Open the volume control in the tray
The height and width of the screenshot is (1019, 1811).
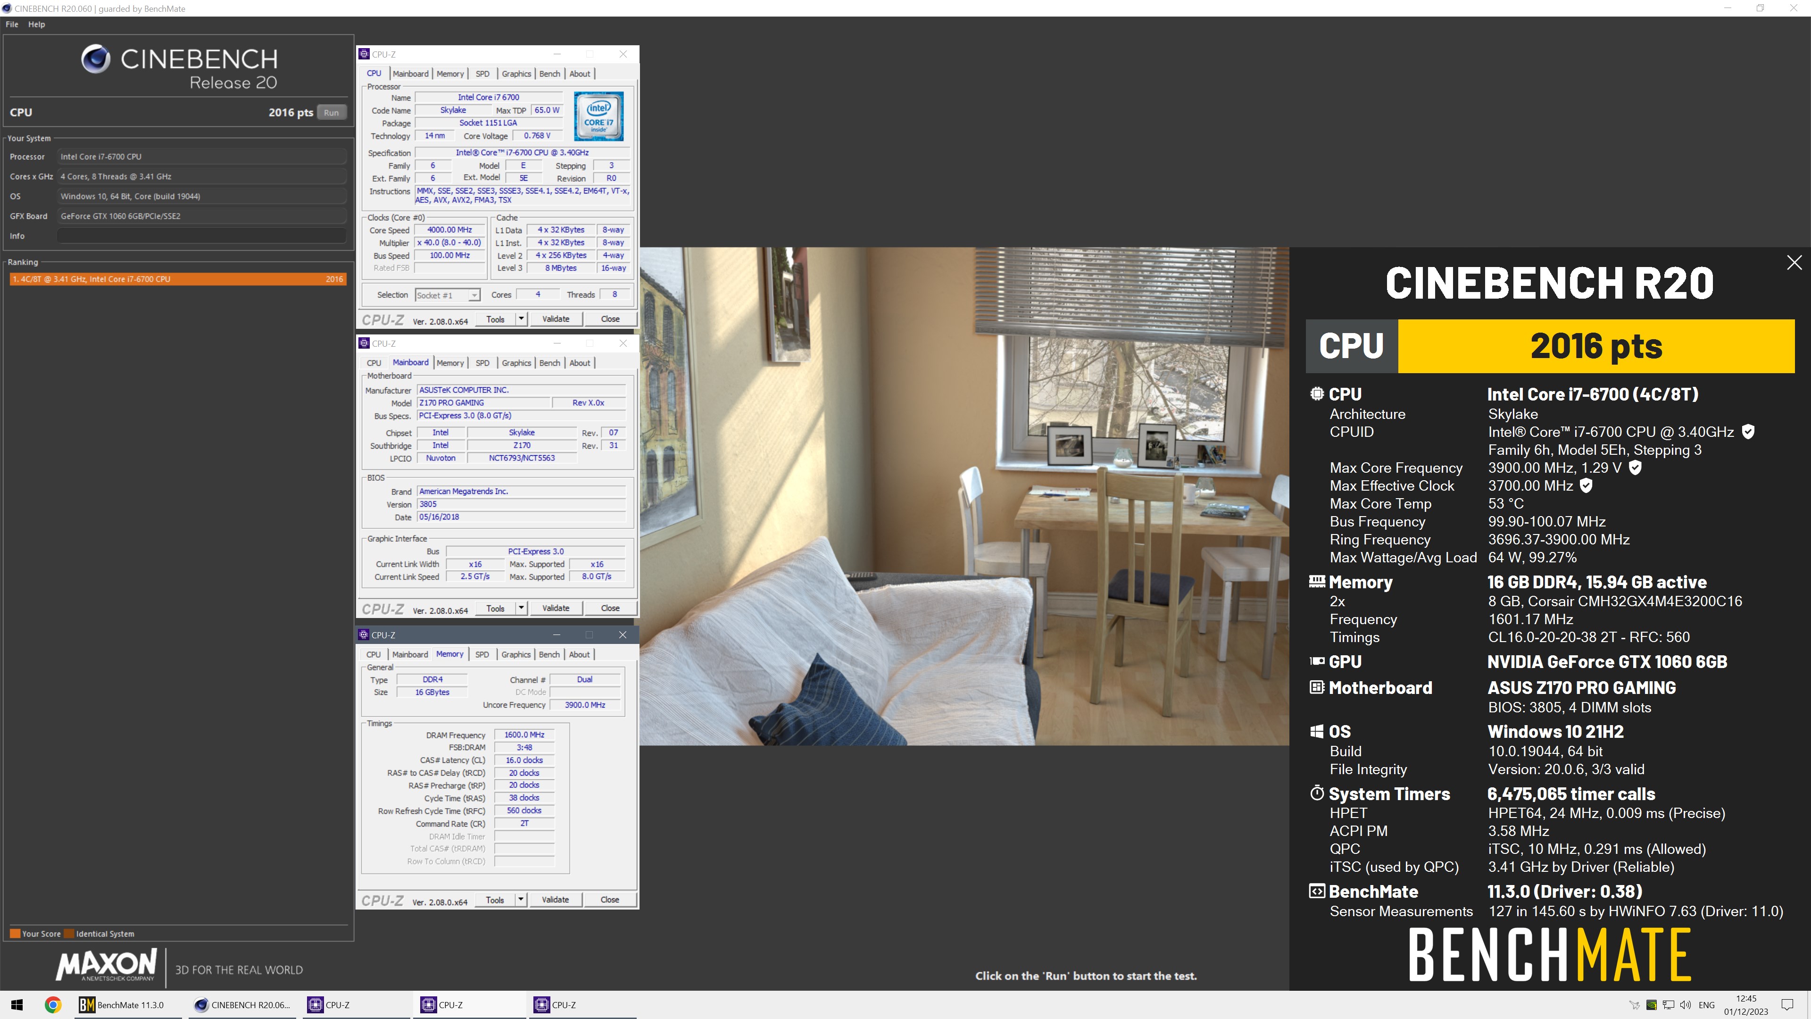pos(1685,1005)
